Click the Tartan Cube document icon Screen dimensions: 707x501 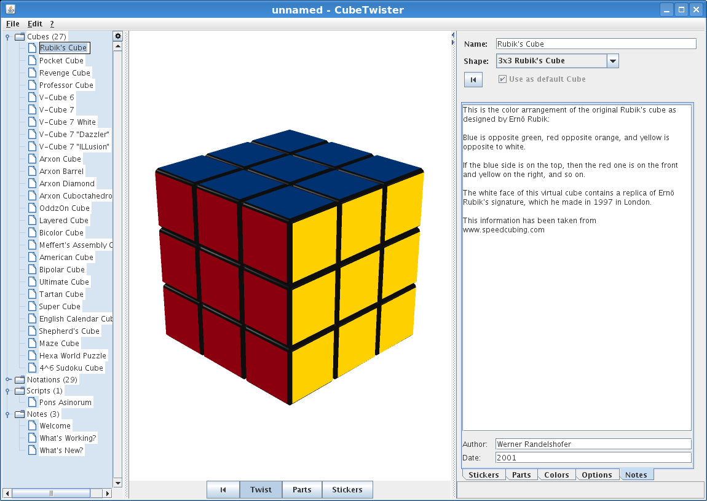[x=32, y=294]
